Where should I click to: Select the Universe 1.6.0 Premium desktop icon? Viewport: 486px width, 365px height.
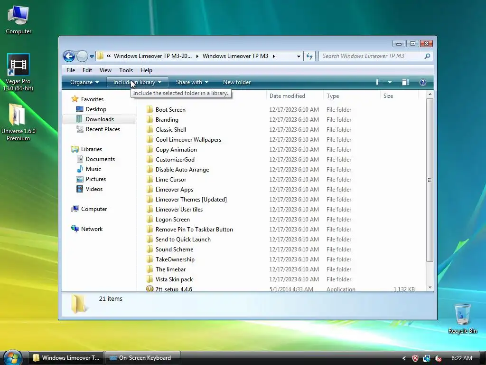coord(19,122)
